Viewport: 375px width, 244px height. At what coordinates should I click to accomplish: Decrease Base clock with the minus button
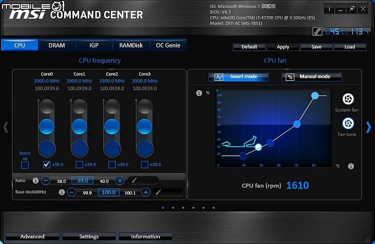click(71, 192)
